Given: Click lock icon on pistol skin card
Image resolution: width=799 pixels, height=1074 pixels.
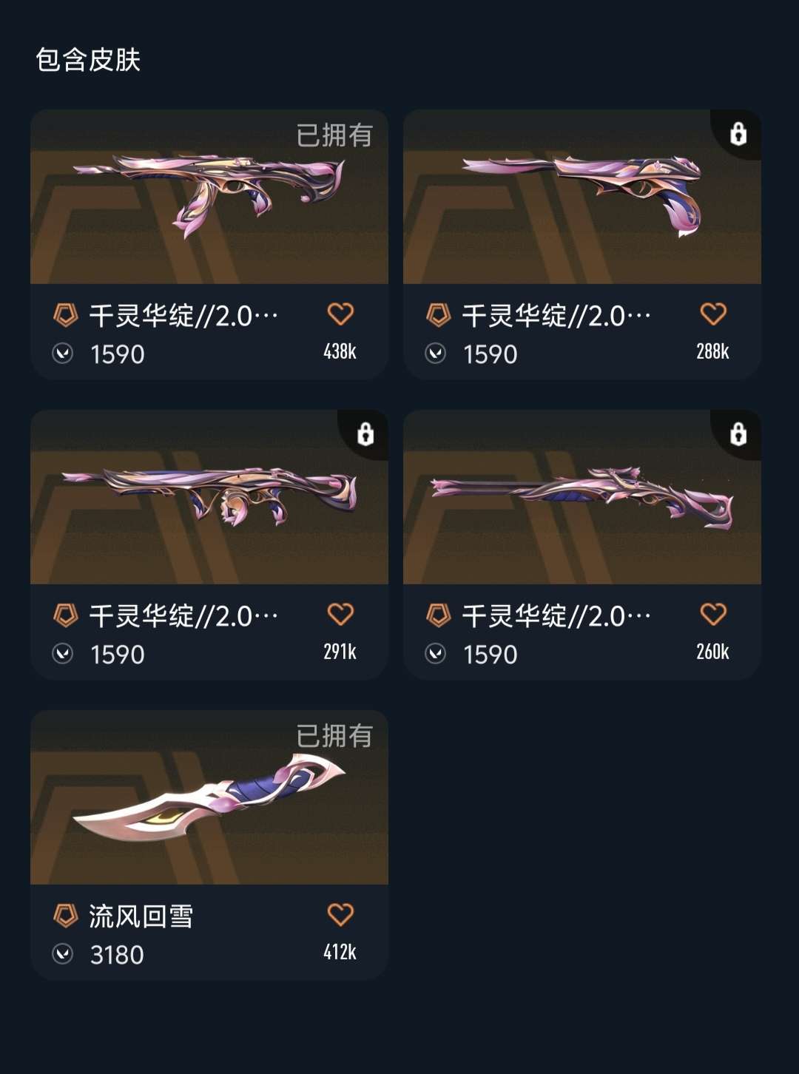Looking at the screenshot, I should 738,134.
